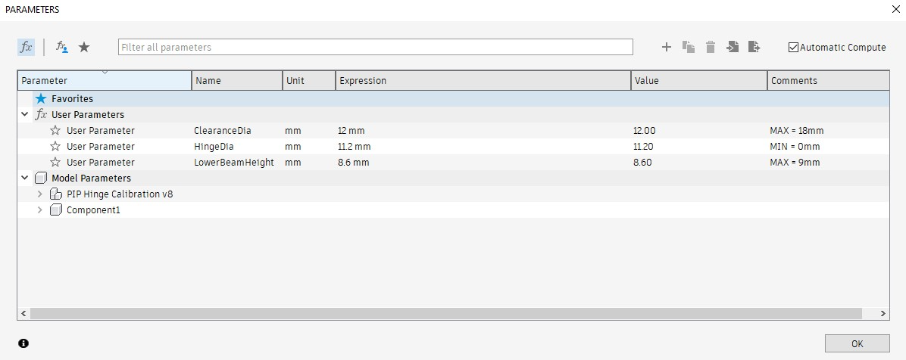Select the fx all-parameters filter icon
Viewport: 906px width, 360px height.
[26, 48]
